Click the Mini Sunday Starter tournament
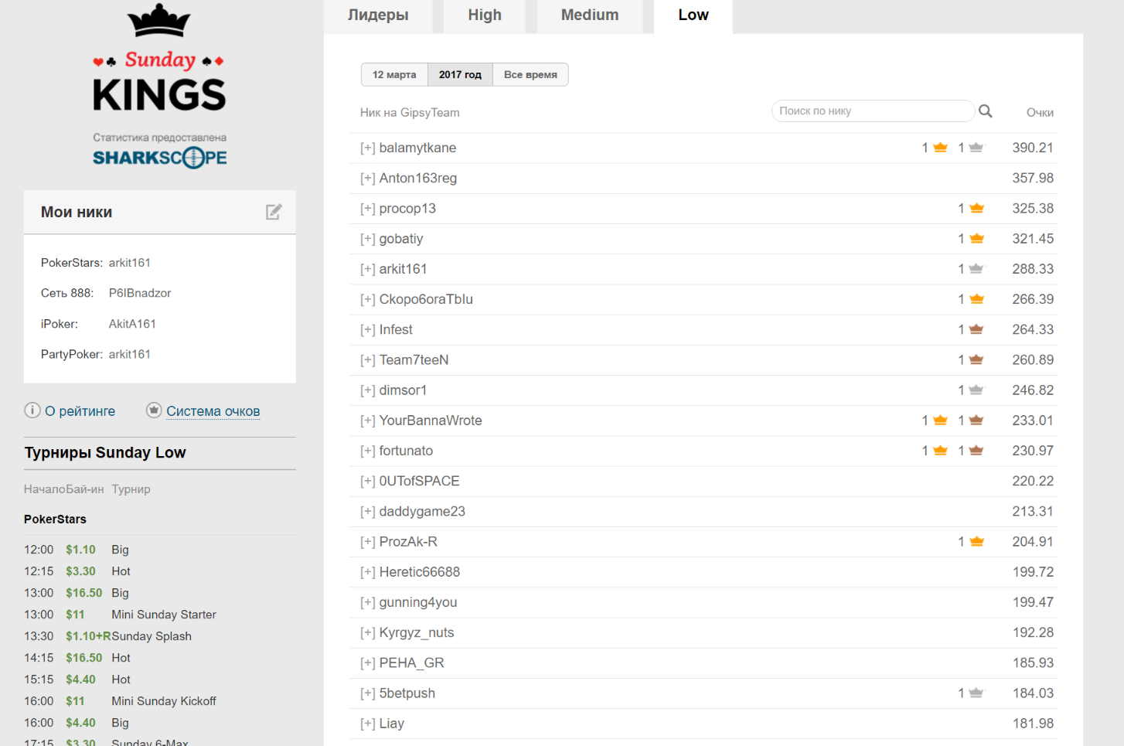1124x746 pixels. (164, 615)
